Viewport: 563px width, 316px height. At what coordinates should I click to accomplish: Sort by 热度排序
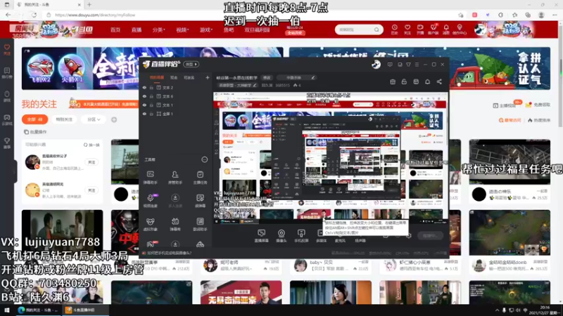[539, 120]
